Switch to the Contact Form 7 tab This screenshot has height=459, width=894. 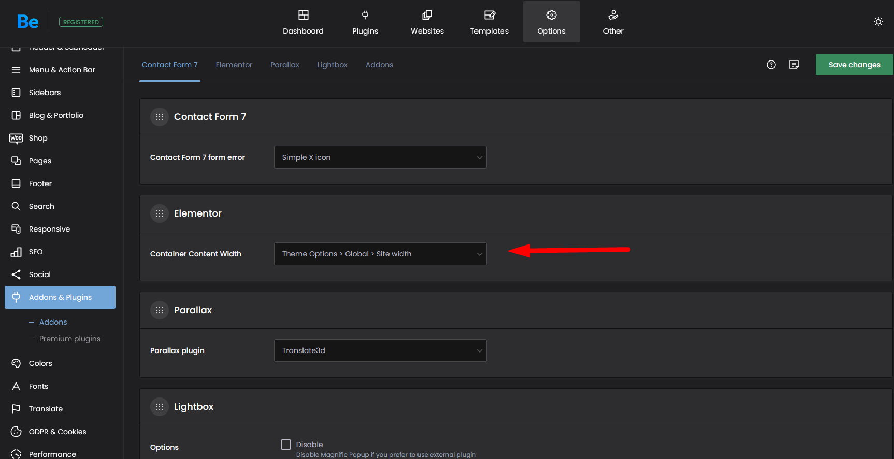pos(170,65)
